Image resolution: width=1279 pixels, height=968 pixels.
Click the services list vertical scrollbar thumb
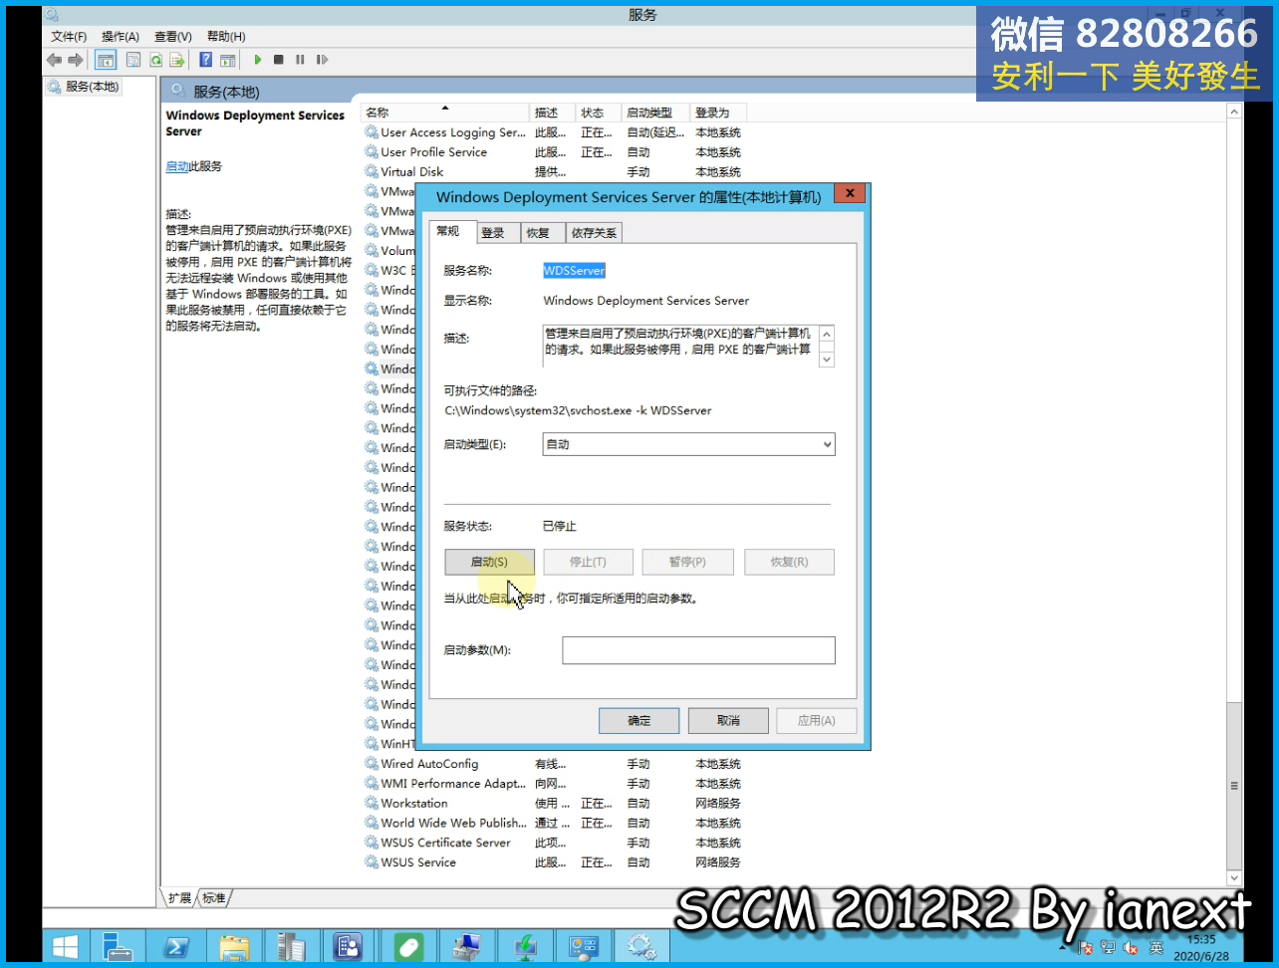pos(1234,786)
